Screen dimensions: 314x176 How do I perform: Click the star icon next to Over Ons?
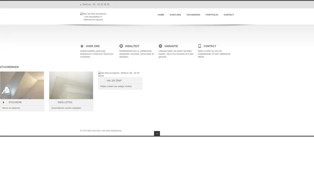pos(82,46)
